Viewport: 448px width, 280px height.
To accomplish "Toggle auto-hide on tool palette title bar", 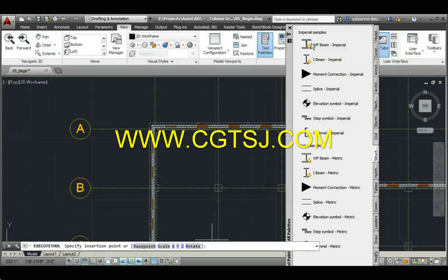I will tap(289, 34).
